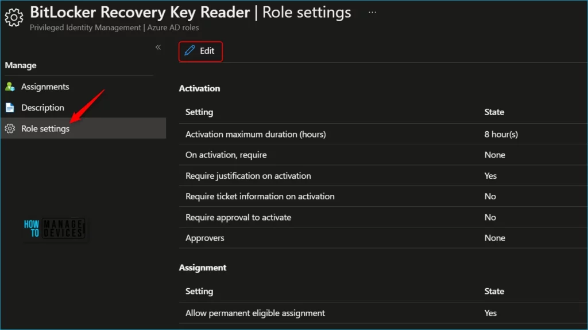Select the Activation maximum duration (hours) row
The image size is (588, 330).
383,134
